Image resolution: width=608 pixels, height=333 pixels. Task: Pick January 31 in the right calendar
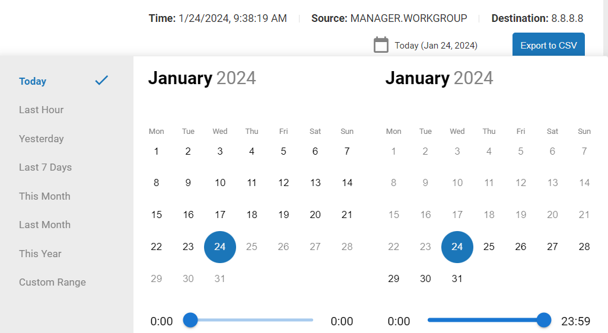[457, 278]
